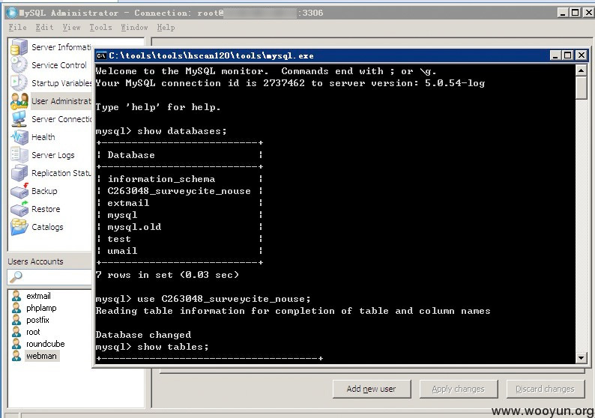Screen dimensions: 595x418
Task: Select the roundcube user account name
Action: 46,344
